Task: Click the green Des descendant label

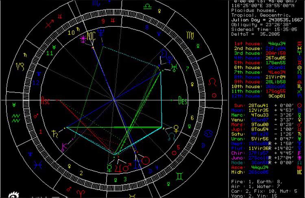Action: point(183,100)
